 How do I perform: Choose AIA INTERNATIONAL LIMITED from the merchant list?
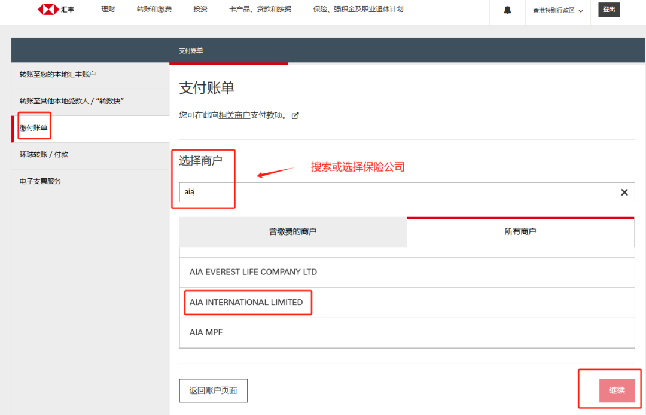tap(246, 302)
